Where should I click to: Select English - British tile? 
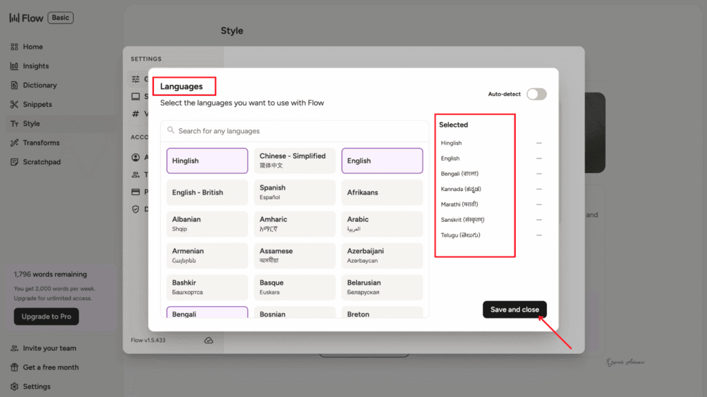[207, 192]
